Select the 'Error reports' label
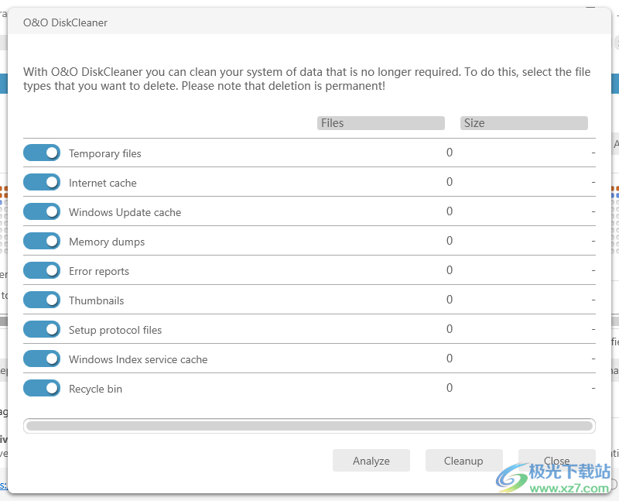Image resolution: width=619 pixels, height=501 pixels. [x=99, y=272]
